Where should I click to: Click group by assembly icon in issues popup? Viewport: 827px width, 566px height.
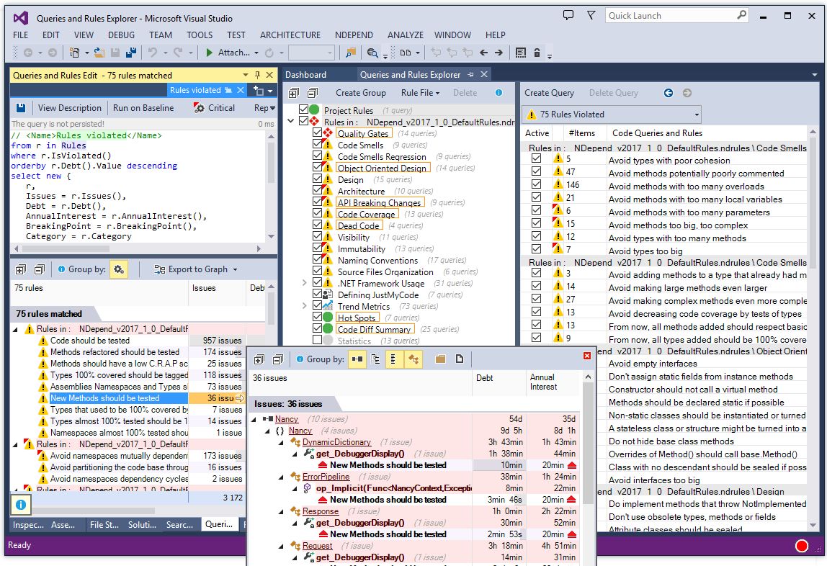(x=357, y=359)
